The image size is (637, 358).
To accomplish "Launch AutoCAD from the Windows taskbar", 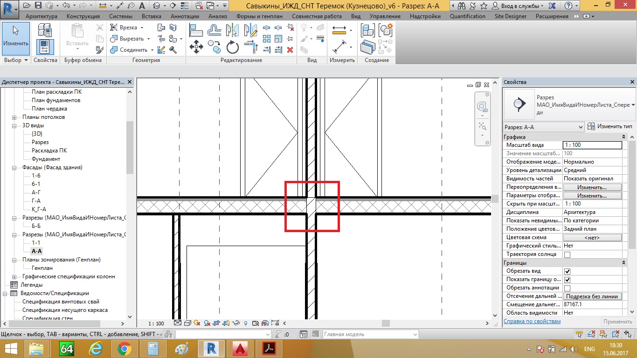I will pyautogui.click(x=240, y=348).
